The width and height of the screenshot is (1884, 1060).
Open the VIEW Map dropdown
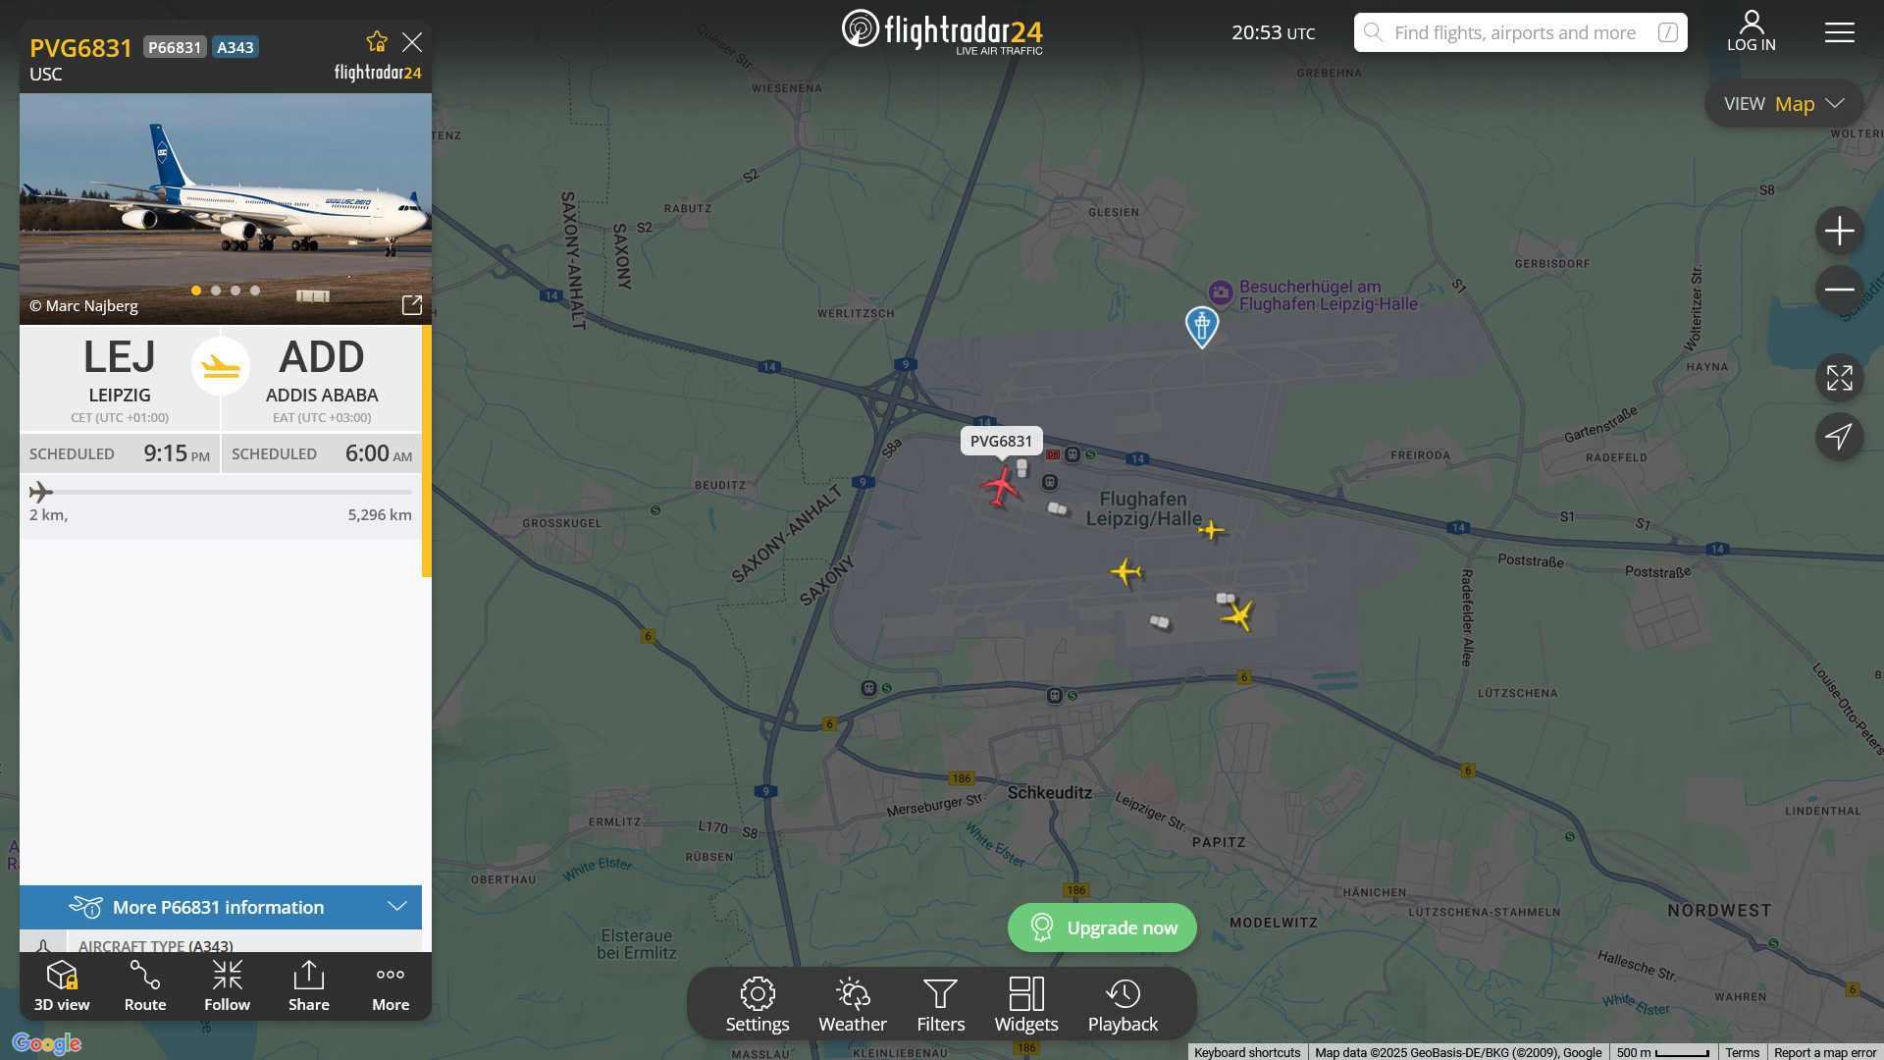click(1783, 104)
